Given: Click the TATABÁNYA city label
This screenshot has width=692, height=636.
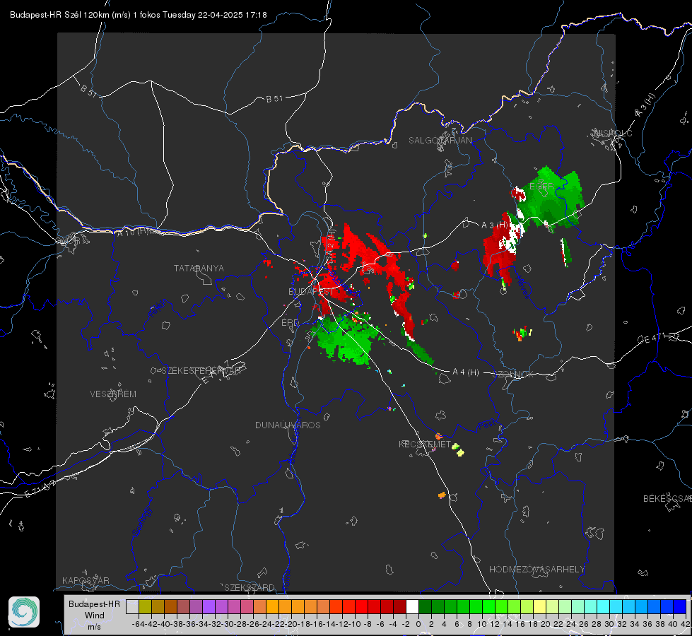Looking at the screenshot, I should coord(199,268).
